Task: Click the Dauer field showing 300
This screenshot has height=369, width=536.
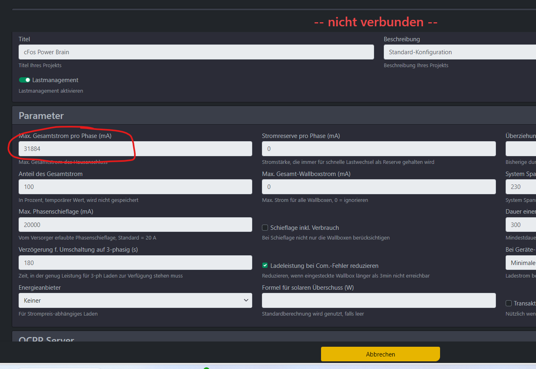Action: [521, 225]
